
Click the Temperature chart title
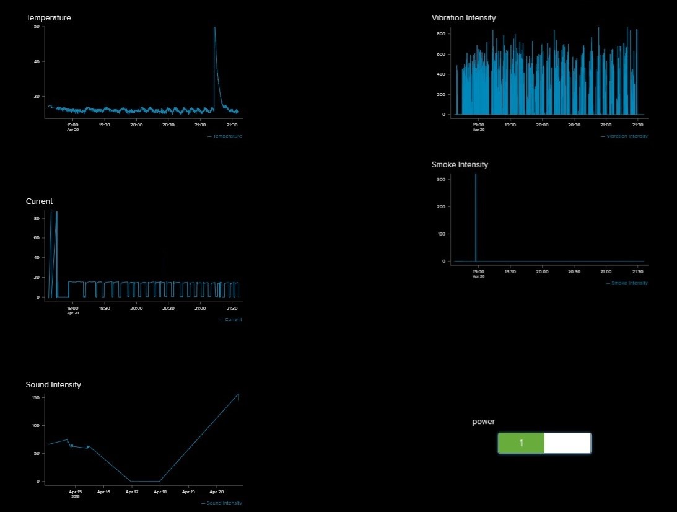pyautogui.click(x=48, y=18)
